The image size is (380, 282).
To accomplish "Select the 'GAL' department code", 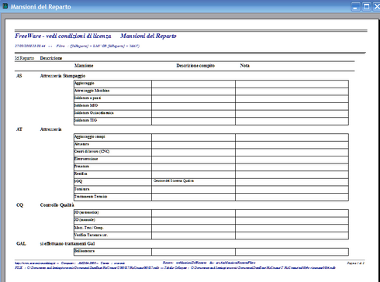I will (x=21, y=243).
